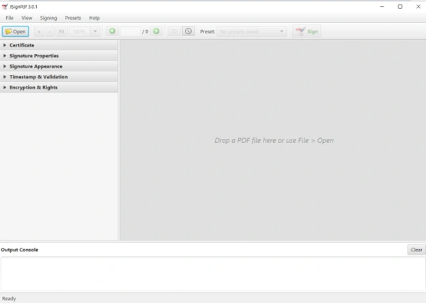The width and height of the screenshot is (426, 303).
Task: Toggle the eye preview icon in toolbar
Action: pyautogui.click(x=174, y=31)
